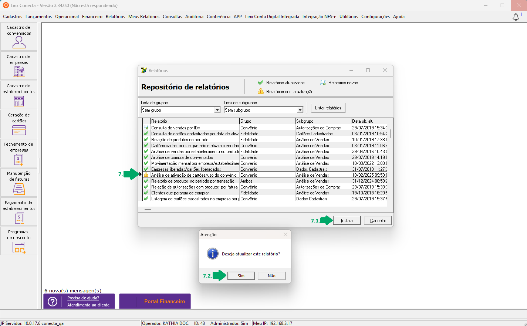Click checkmark icon on Listagem de cartões cadastrados row
This screenshot has width=527, height=326.
[146, 198]
